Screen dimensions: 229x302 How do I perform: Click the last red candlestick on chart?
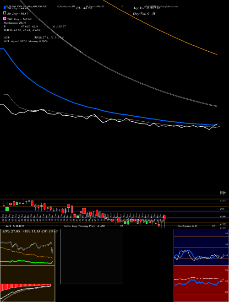[x=164, y=217]
